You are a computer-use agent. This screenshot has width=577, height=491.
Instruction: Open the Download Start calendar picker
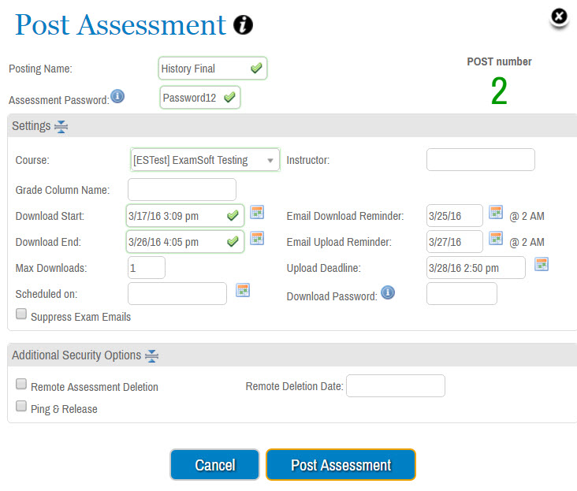[x=257, y=213]
